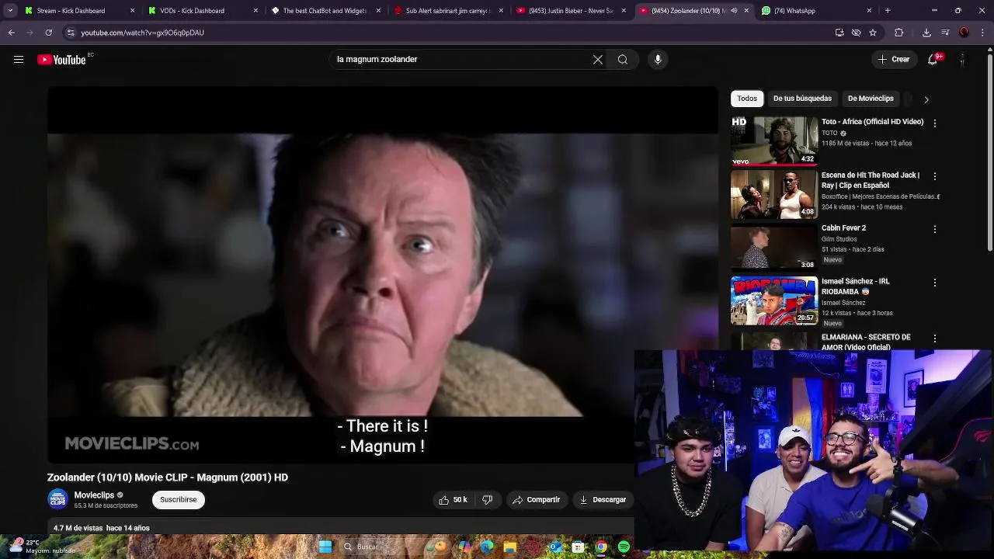Open more options for Ismael Sánchez IRL video
Screen dimensions: 994x559
click(x=935, y=283)
